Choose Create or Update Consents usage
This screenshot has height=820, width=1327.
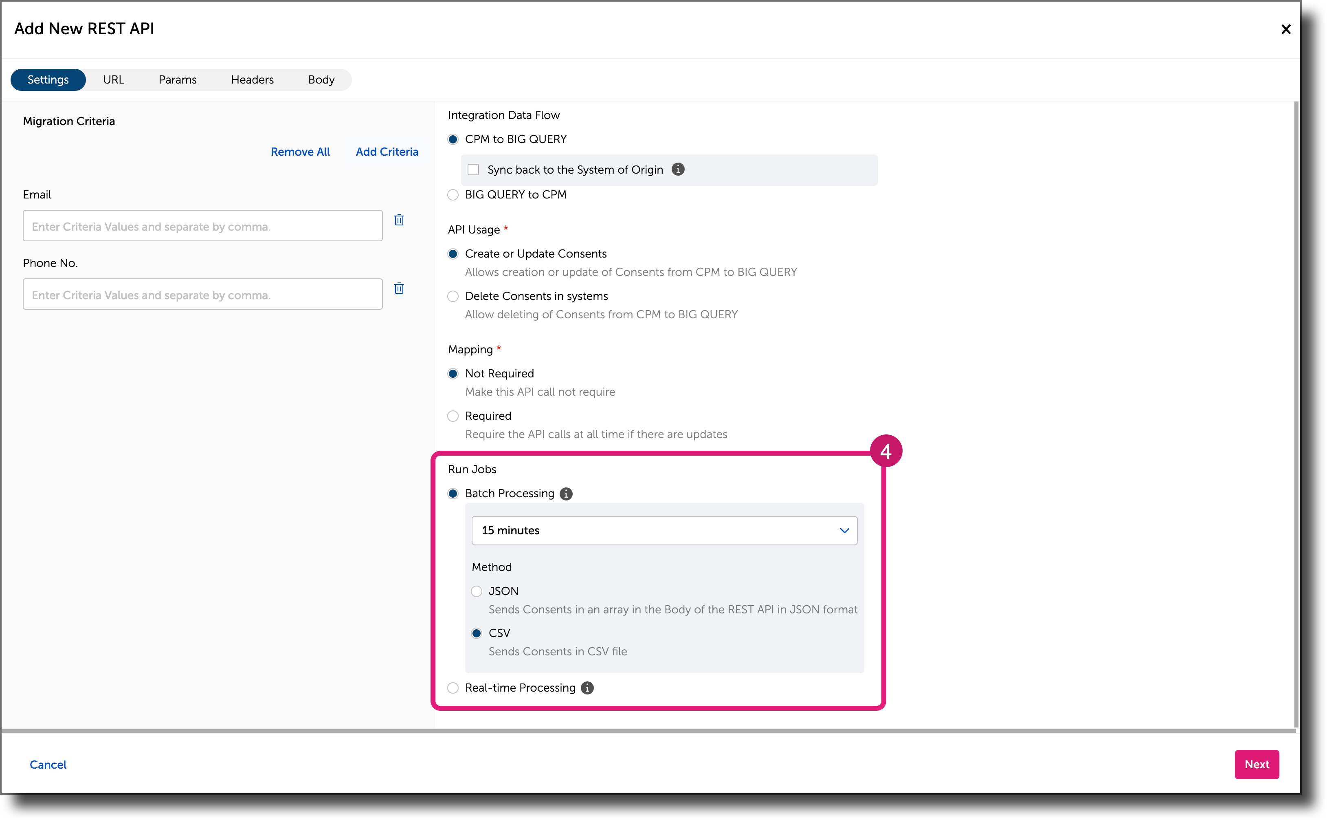[x=453, y=254]
